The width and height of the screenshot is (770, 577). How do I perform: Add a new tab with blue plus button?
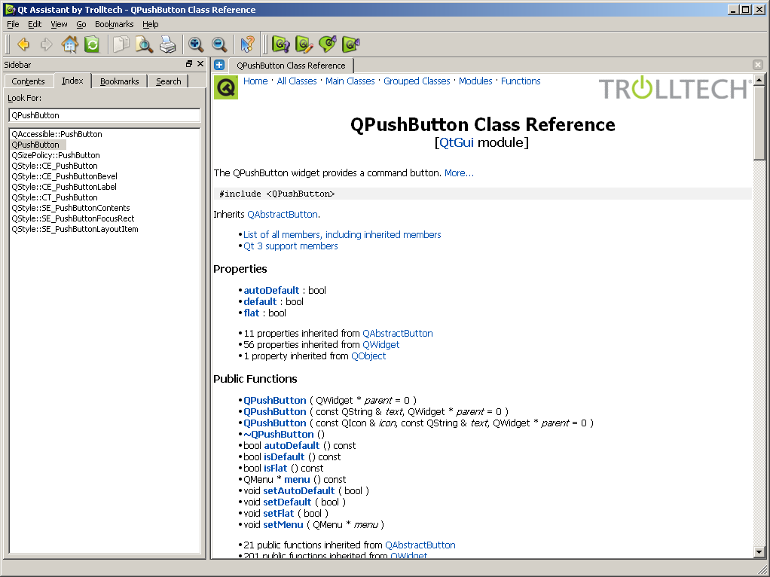coord(219,65)
